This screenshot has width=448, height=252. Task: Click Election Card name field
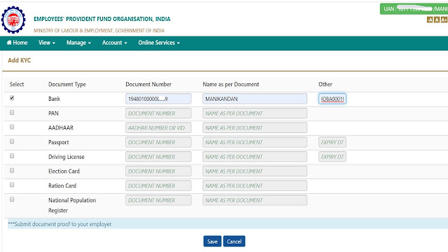point(255,171)
